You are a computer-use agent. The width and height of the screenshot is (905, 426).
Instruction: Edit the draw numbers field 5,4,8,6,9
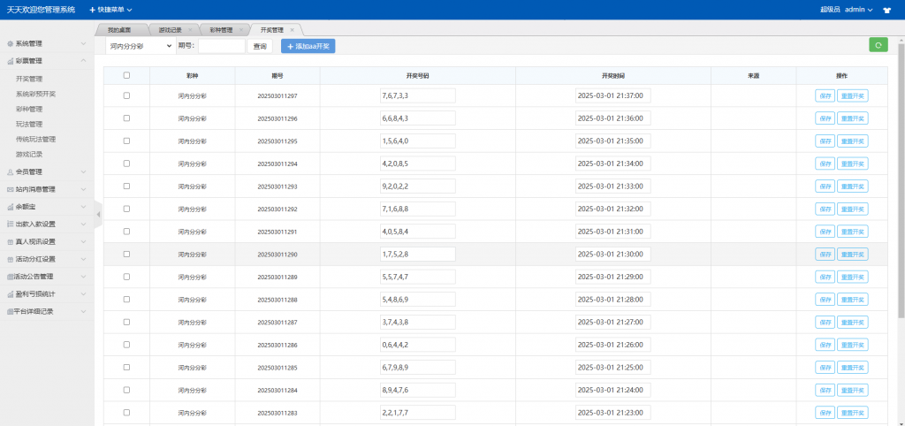point(418,300)
